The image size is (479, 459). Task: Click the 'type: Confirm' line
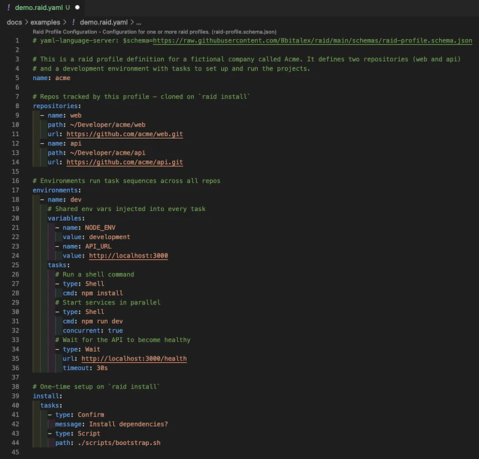[x=76, y=415]
